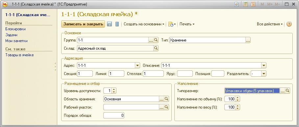
Task: Click the empty Позиция input field
Action: point(218,74)
